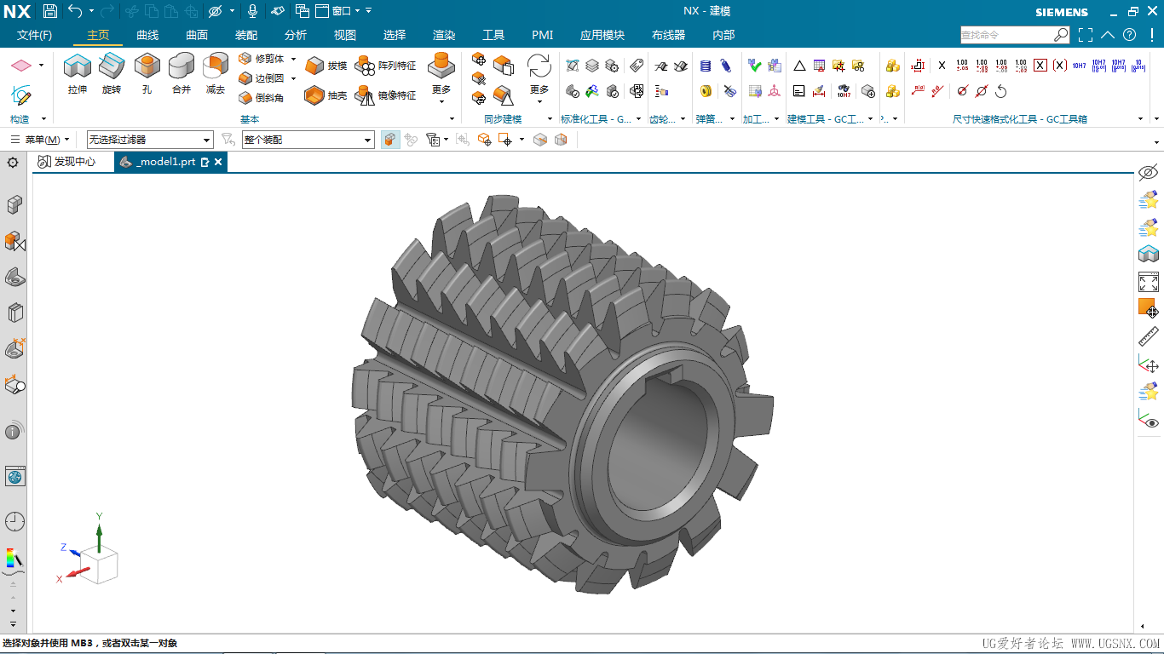Screen dimensions: 1164x654
Task: Click the ±.05 tolerance dimension icon
Action: pyautogui.click(x=962, y=66)
